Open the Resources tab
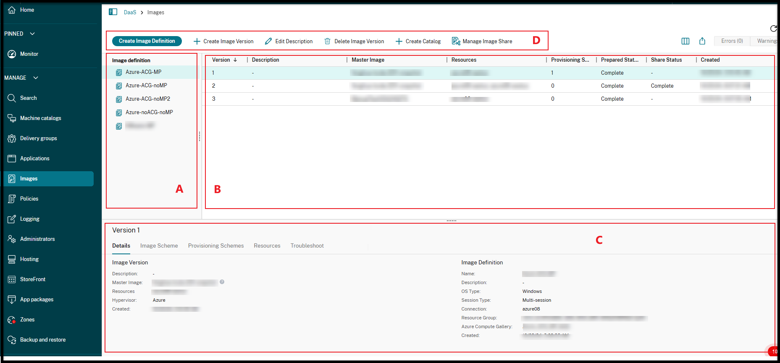 [x=267, y=245]
